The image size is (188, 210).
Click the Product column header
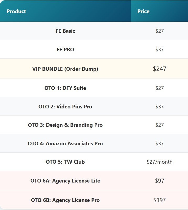point(16,11)
